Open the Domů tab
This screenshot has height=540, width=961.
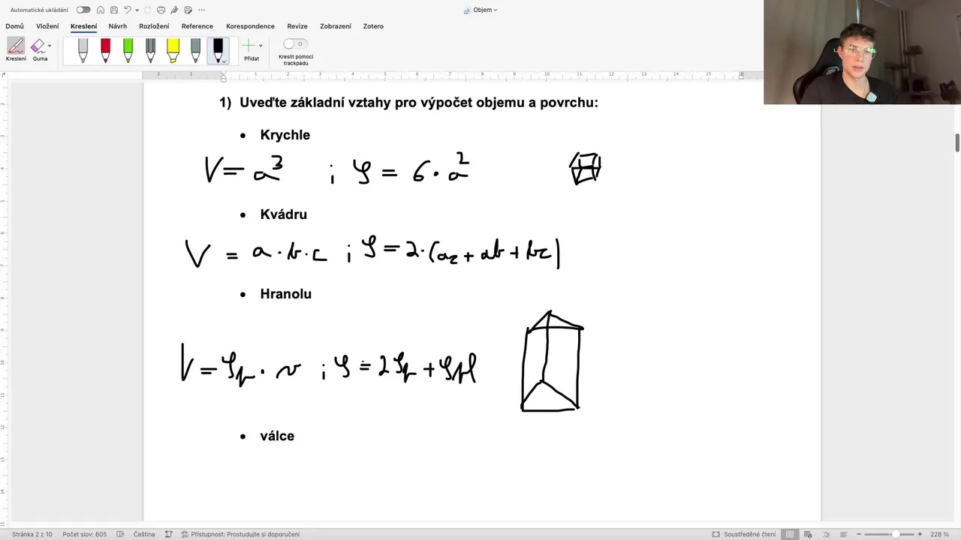point(14,26)
